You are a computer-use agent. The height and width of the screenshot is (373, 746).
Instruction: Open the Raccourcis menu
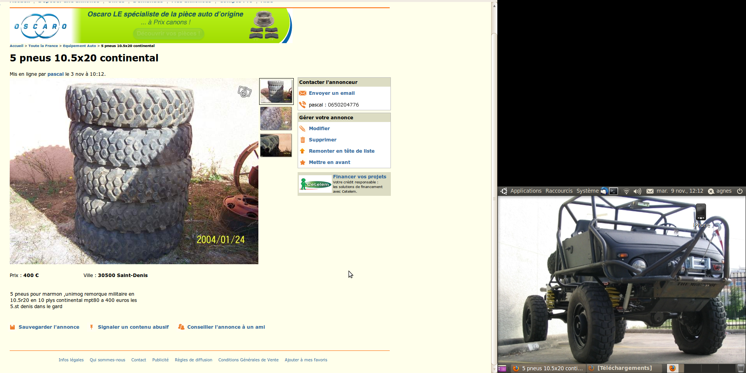[559, 191]
